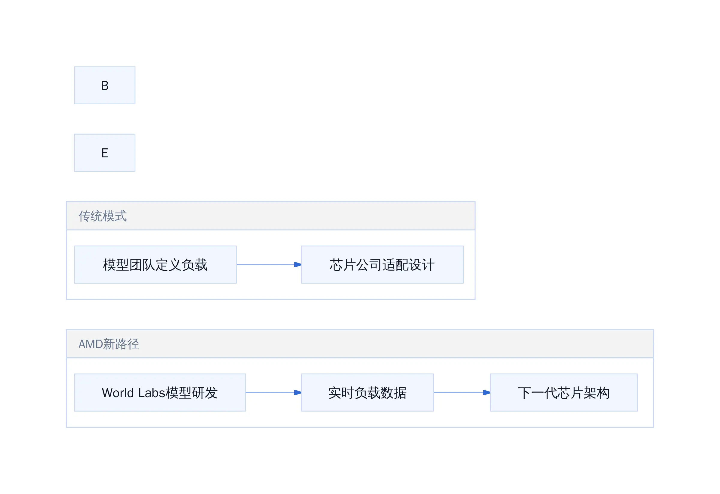Click the 传统模式 title text

pyautogui.click(x=103, y=216)
